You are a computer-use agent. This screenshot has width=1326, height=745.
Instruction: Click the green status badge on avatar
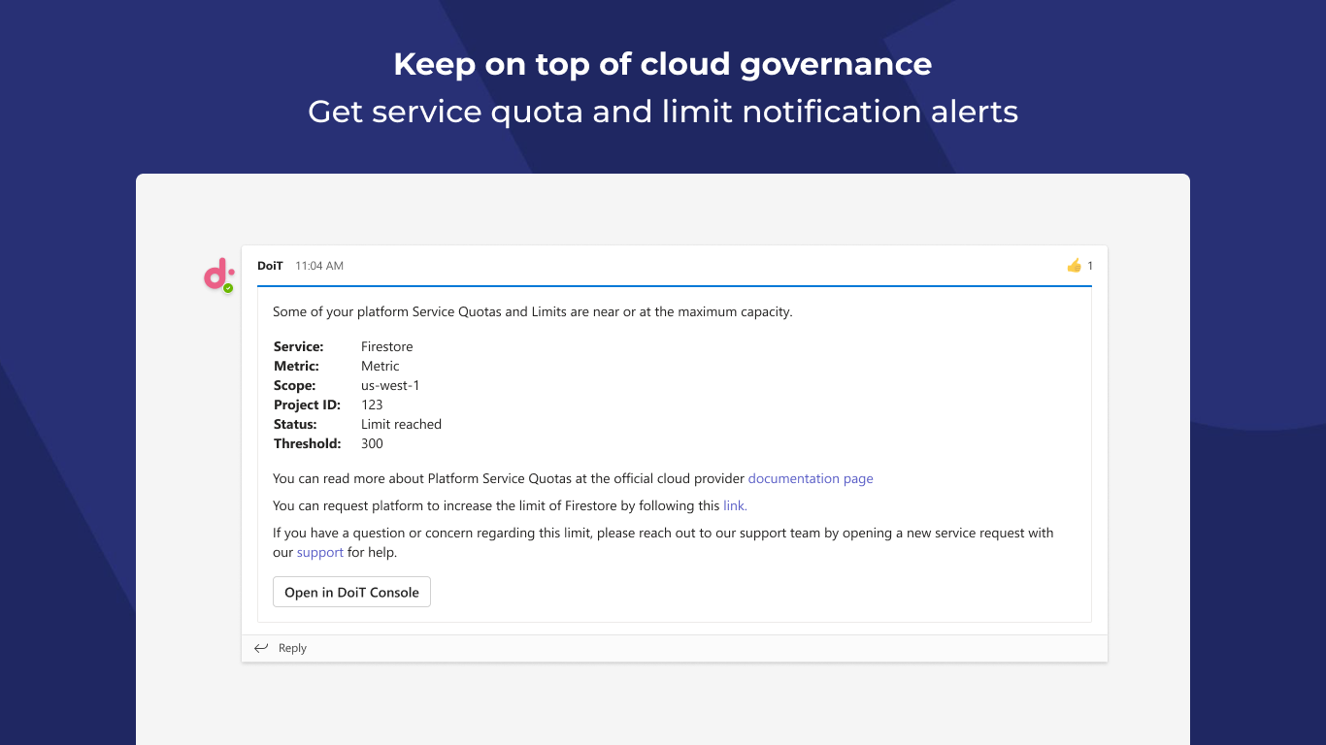click(228, 288)
